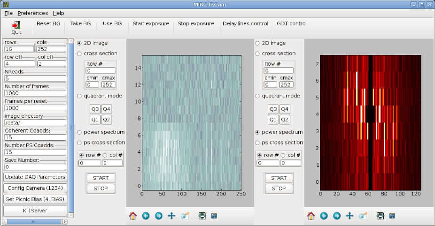The image size is (435, 226).
Task: Click Start exposure in the toolbar
Action: click(x=150, y=23)
